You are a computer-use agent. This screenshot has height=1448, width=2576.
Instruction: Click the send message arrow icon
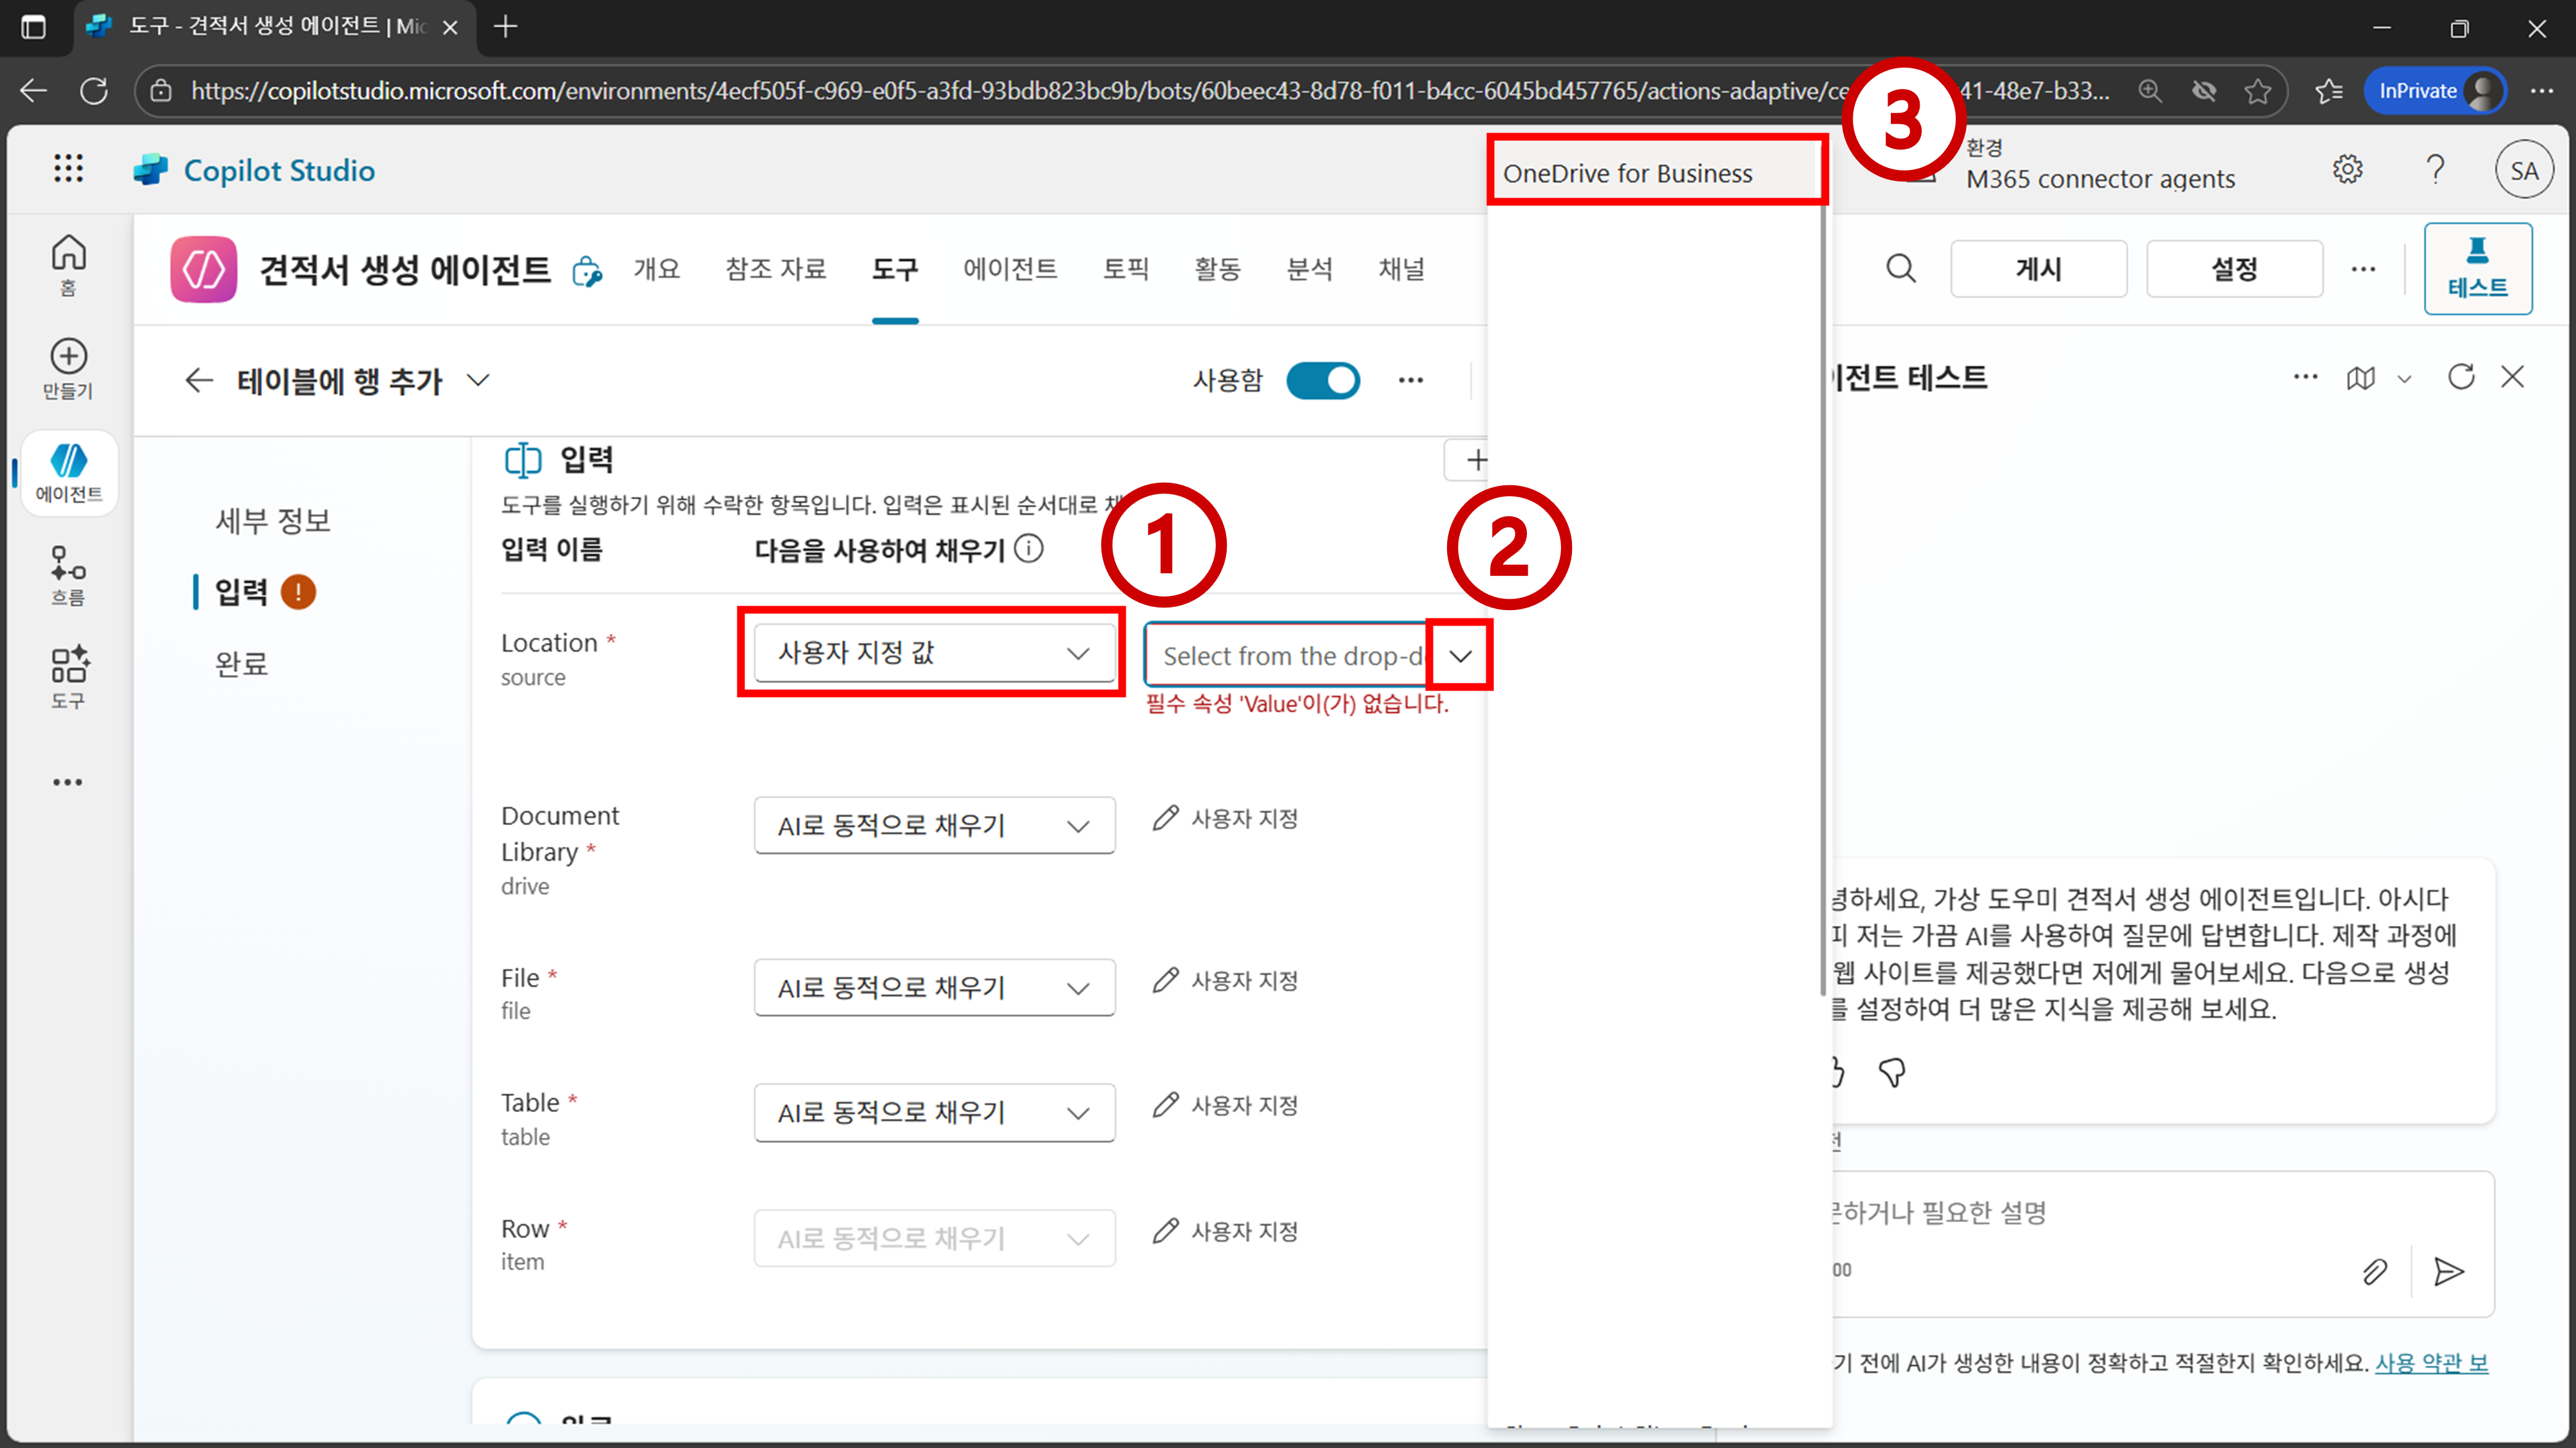pos(2448,1271)
